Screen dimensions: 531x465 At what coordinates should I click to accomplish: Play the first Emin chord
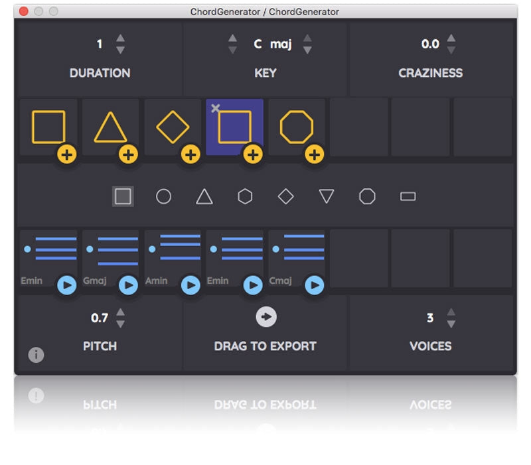point(67,285)
